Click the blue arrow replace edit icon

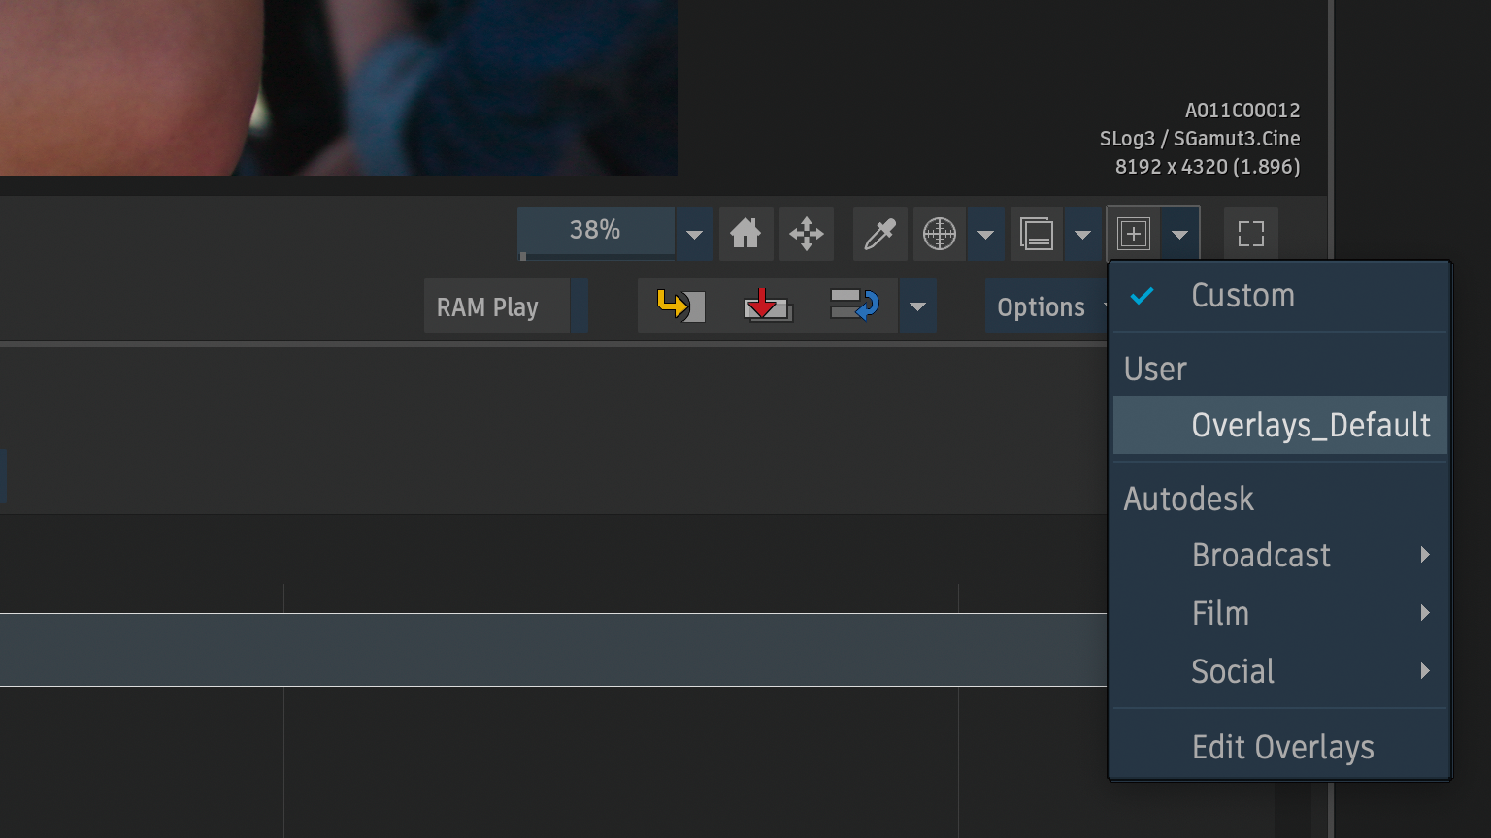coord(854,306)
